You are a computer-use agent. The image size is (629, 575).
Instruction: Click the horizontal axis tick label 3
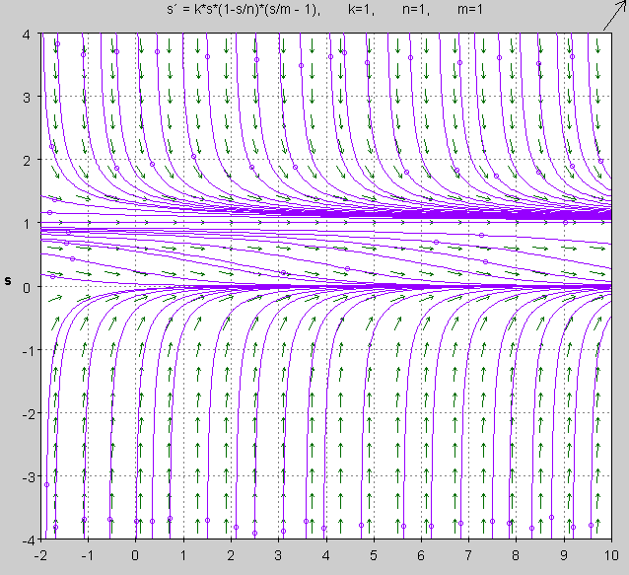pyautogui.click(x=278, y=555)
